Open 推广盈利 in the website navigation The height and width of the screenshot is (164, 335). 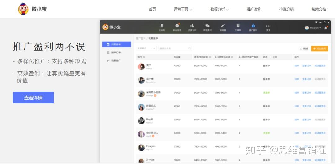(x=254, y=9)
